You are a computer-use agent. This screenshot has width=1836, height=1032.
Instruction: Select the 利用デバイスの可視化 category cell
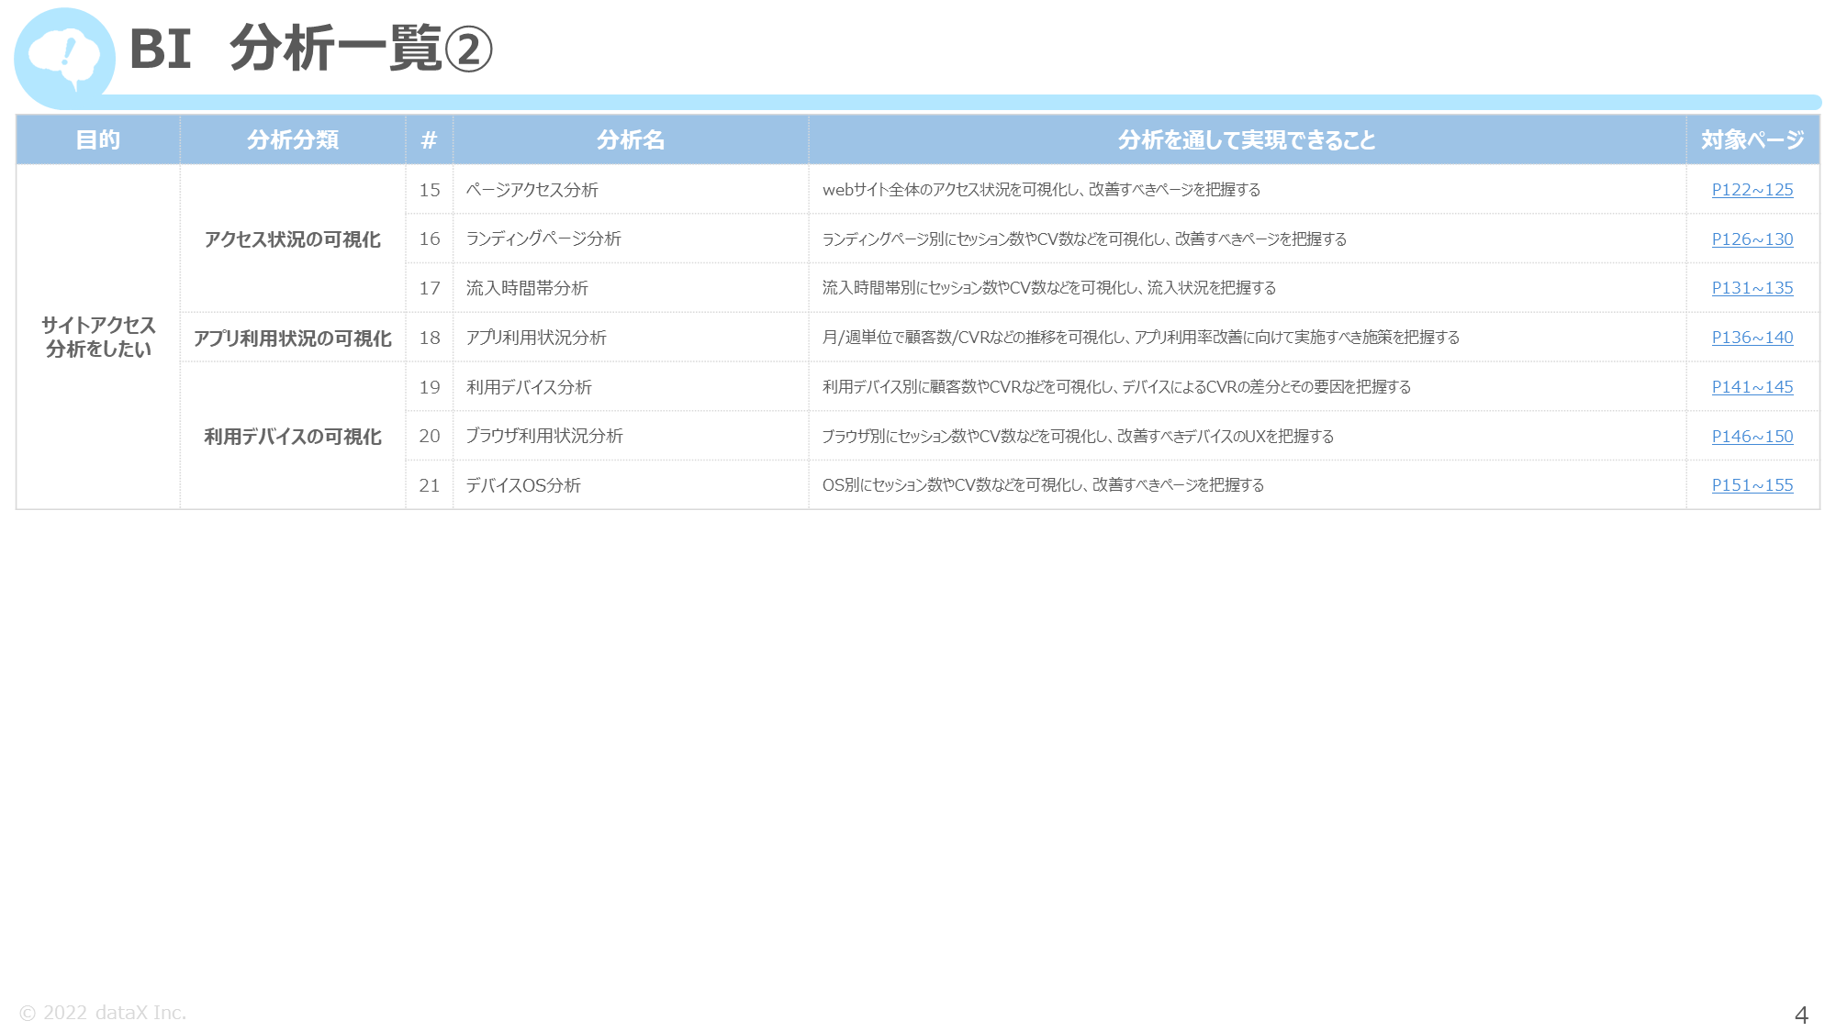293,436
